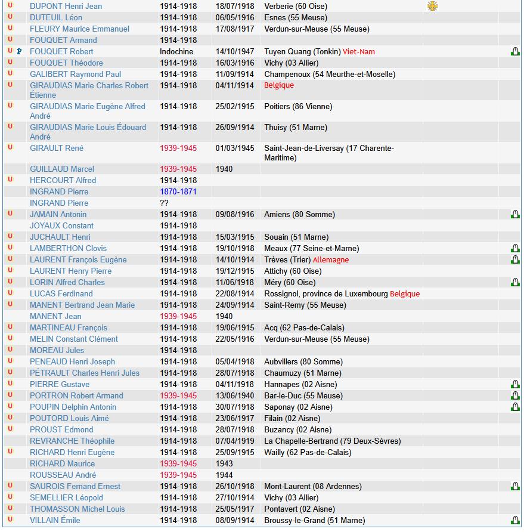Image resolution: width=524 pixels, height=532 pixels.
Task: Open the THOMASSON Michel Louis entry
Action: [77, 509]
